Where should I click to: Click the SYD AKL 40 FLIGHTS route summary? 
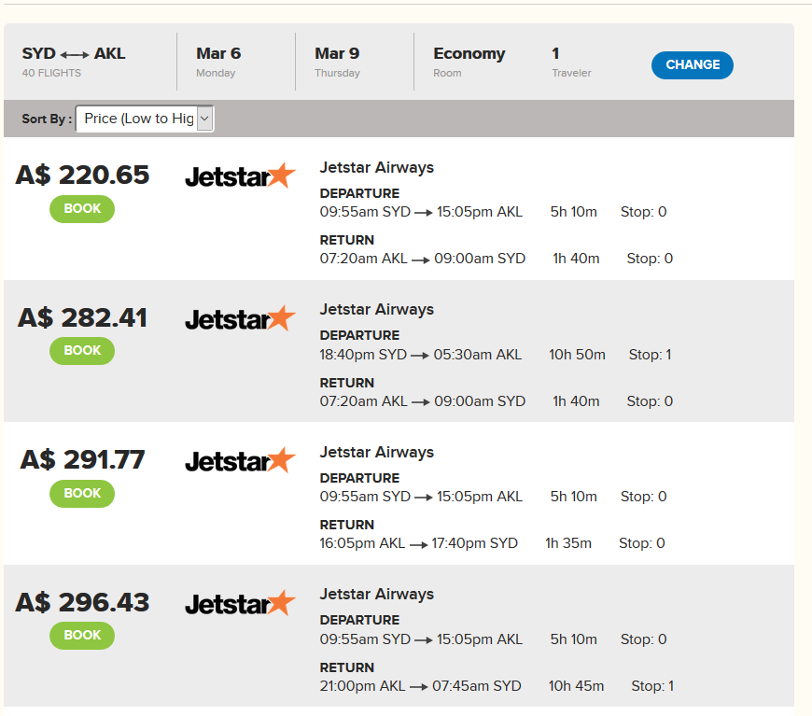pos(73,62)
